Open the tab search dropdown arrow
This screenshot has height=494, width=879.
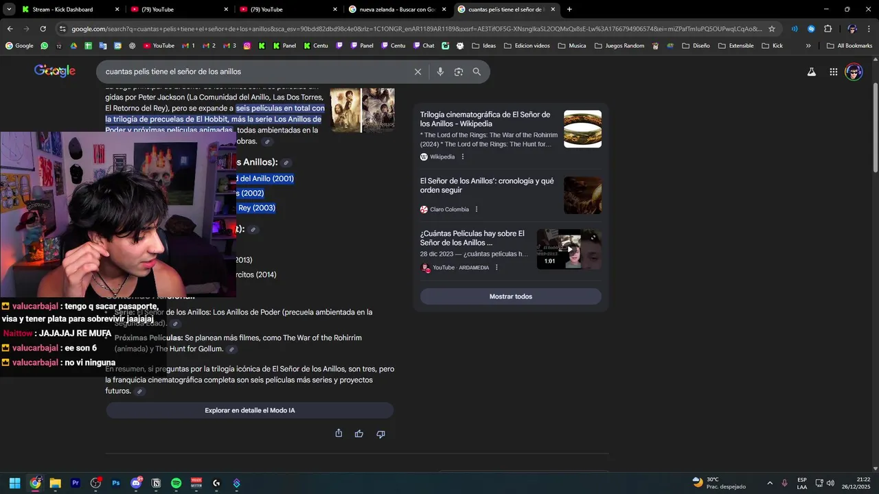(9, 10)
